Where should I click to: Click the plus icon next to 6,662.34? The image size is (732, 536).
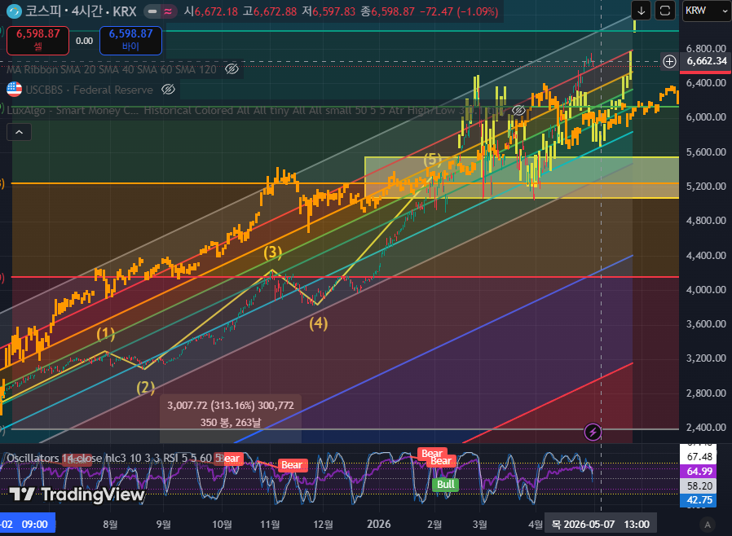[669, 62]
